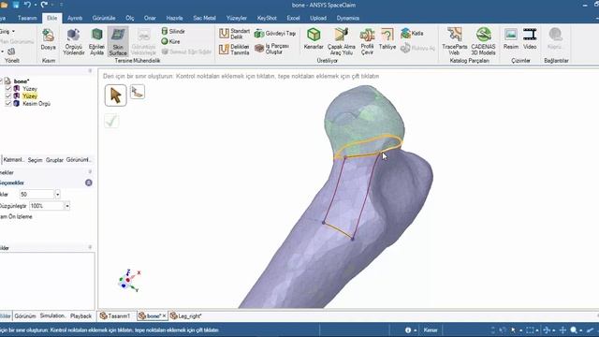This screenshot has width=599, height=337.
Task: Open the Düzgünleştir 100% dropdown
Action: click(x=66, y=206)
